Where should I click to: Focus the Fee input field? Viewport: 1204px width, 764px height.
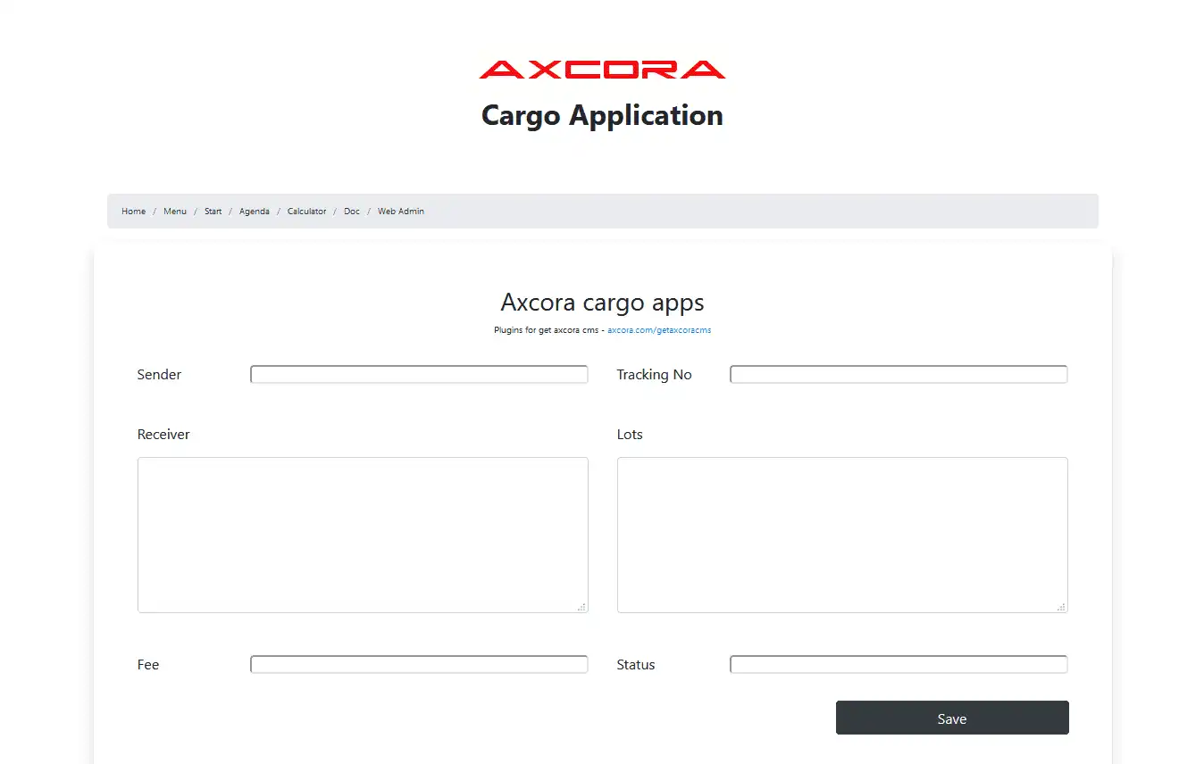(419, 665)
